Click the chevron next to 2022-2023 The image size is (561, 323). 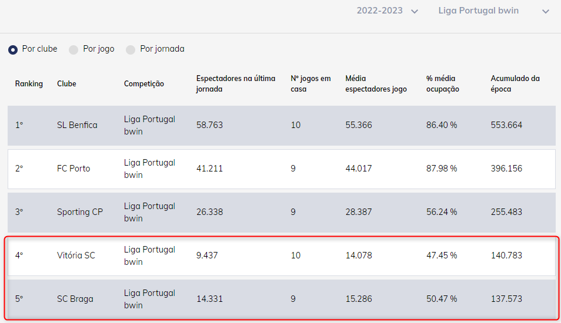(415, 11)
